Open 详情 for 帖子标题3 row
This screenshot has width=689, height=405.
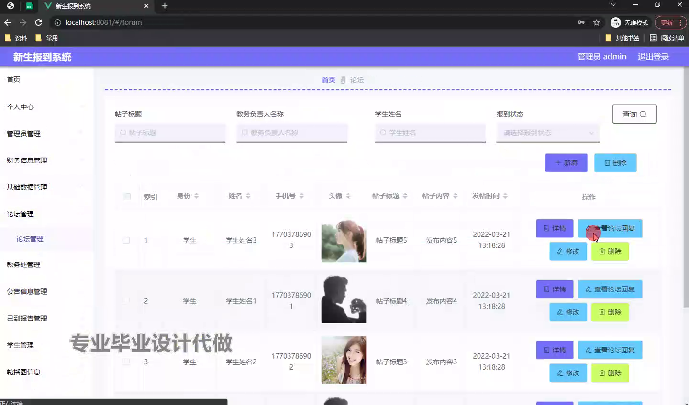(555, 350)
